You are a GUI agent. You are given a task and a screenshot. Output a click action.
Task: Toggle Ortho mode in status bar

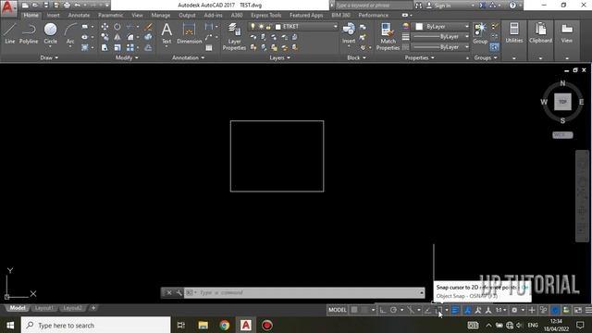pyautogui.click(x=383, y=310)
